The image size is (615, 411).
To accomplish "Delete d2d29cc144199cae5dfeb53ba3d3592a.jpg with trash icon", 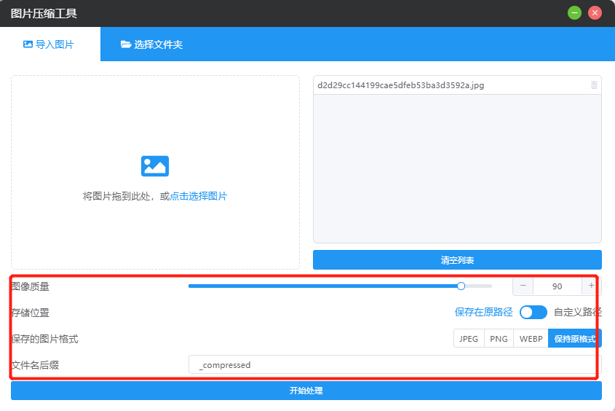I will 594,85.
